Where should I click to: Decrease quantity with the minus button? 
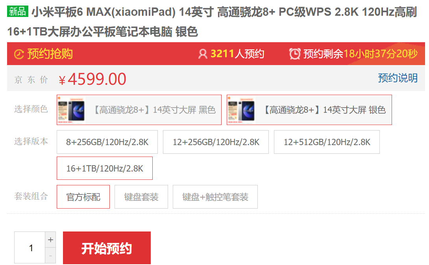tap(50, 256)
